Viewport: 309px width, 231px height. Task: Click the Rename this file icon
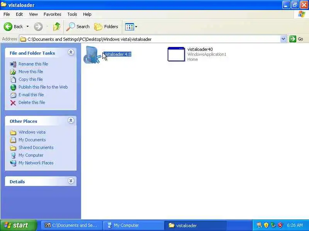click(x=13, y=64)
